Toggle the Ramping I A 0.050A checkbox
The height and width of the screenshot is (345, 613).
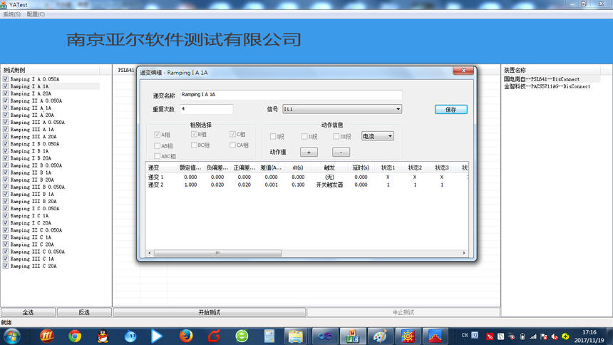click(6, 79)
